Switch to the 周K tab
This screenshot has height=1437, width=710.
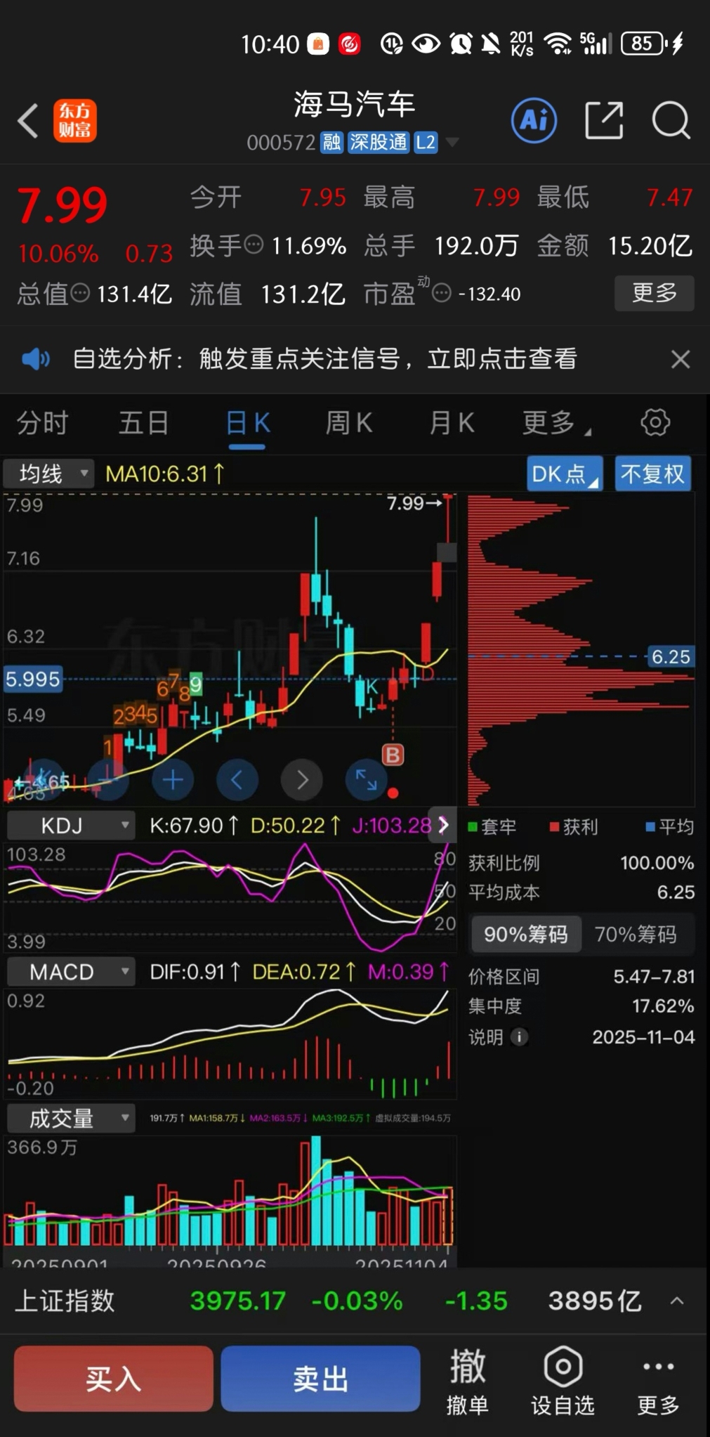pos(349,423)
